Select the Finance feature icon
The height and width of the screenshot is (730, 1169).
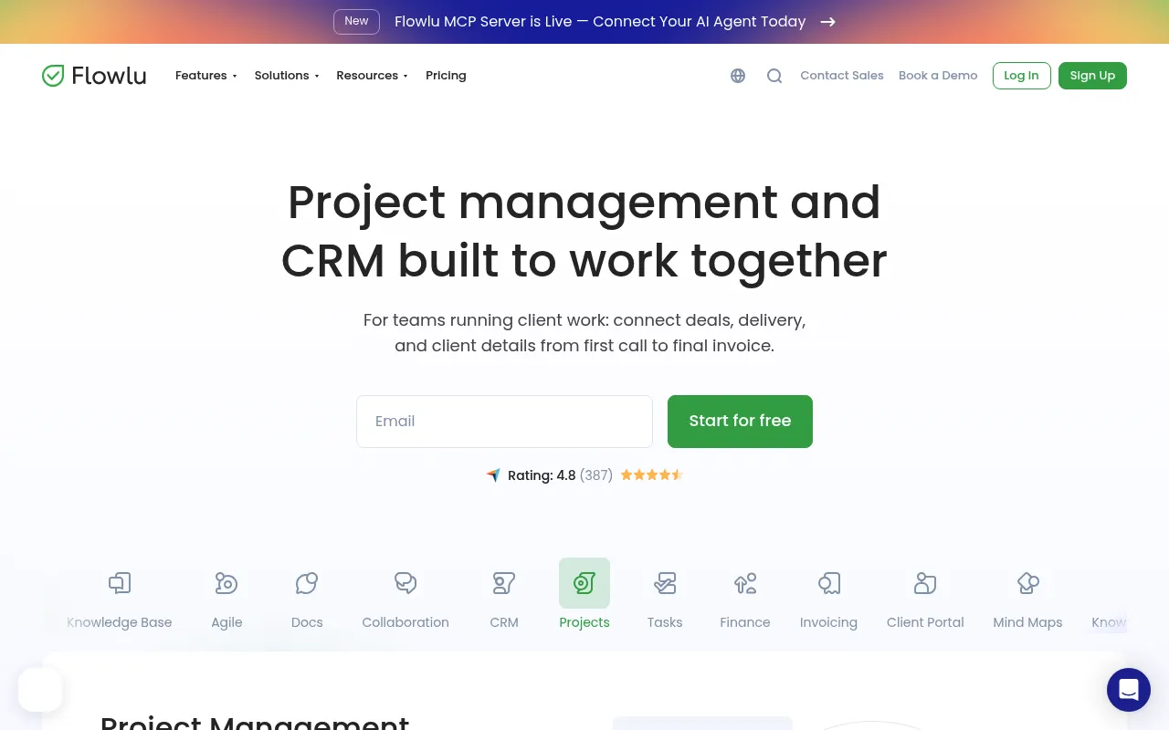pyautogui.click(x=745, y=583)
